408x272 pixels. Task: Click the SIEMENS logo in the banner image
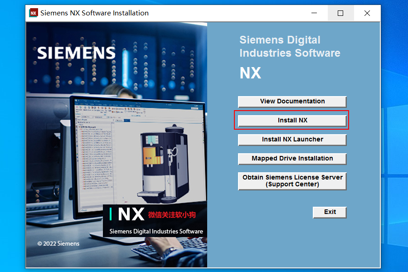coord(75,53)
